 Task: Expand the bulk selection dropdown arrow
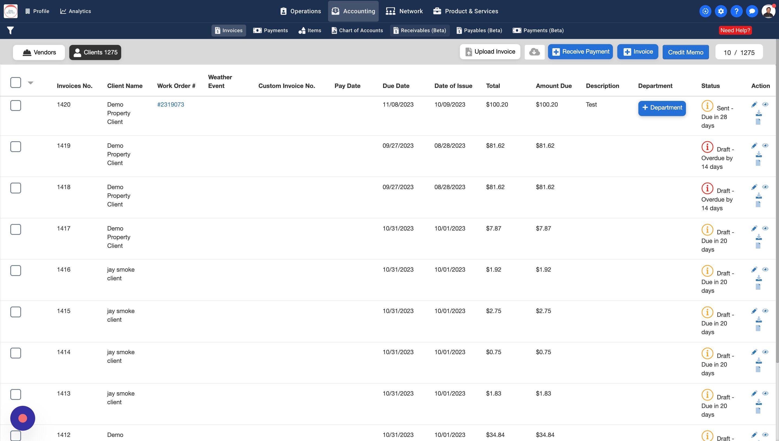point(31,83)
